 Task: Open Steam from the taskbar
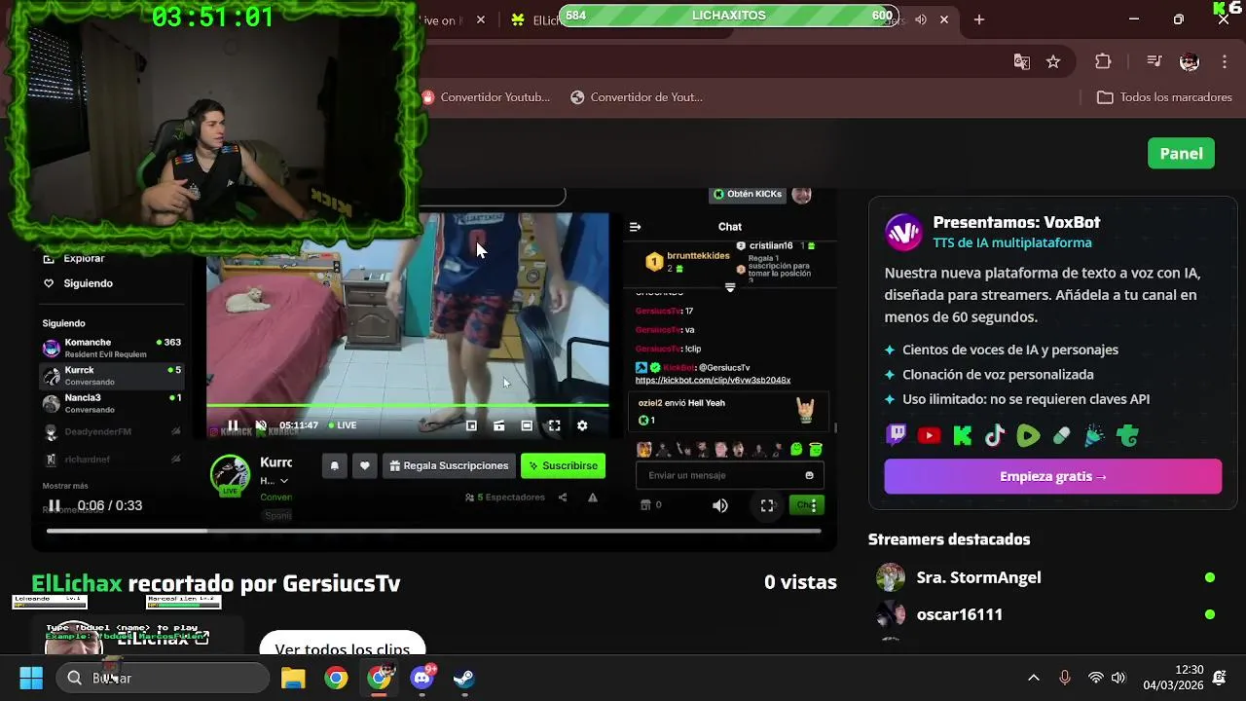tap(464, 678)
